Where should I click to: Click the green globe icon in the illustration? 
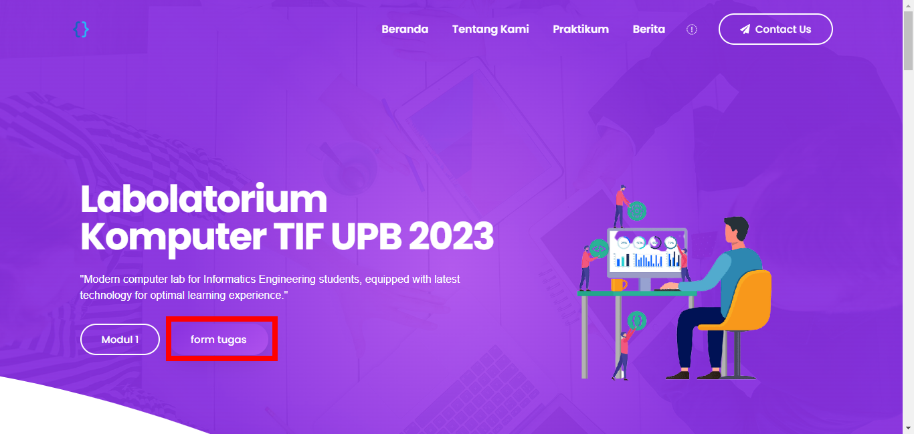636,211
